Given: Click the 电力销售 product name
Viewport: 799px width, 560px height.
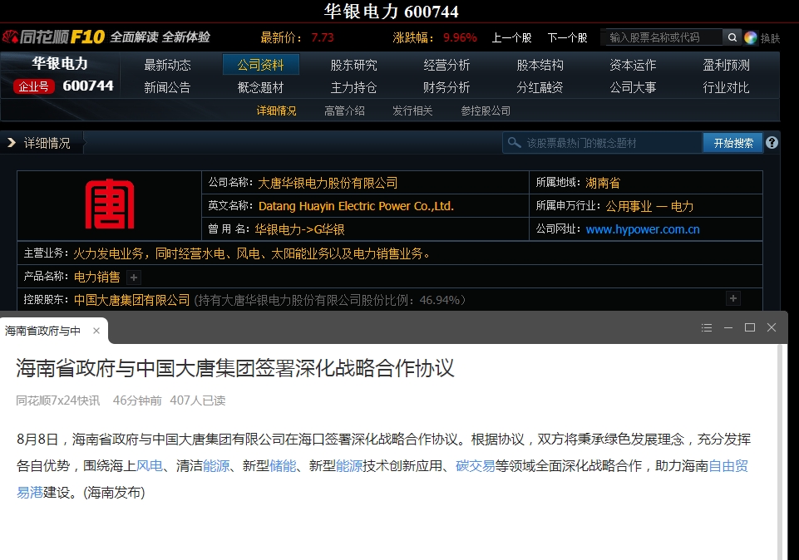Looking at the screenshot, I should 96,277.
